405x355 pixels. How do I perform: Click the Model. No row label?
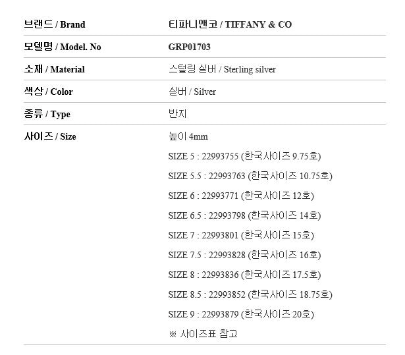[x=63, y=47]
